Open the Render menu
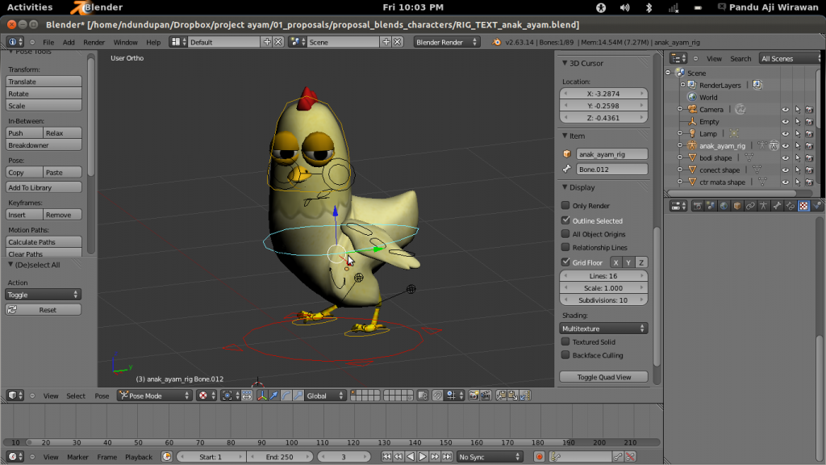This screenshot has height=465, width=826. (94, 42)
